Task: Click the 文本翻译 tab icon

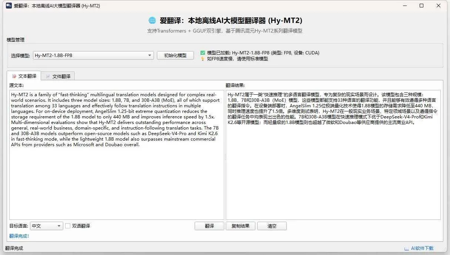Action: point(14,76)
